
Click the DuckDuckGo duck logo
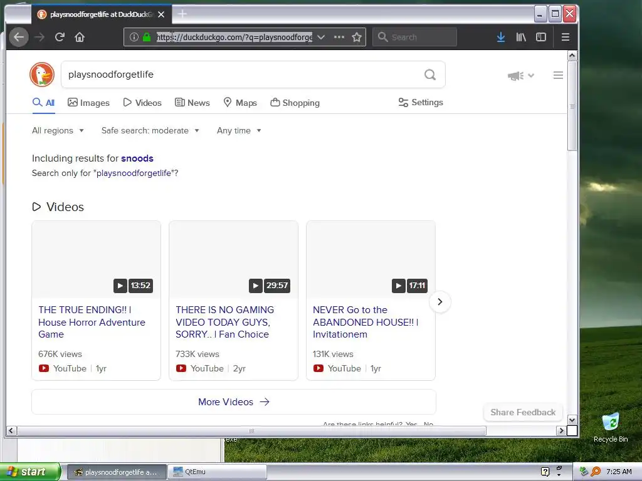click(x=42, y=75)
